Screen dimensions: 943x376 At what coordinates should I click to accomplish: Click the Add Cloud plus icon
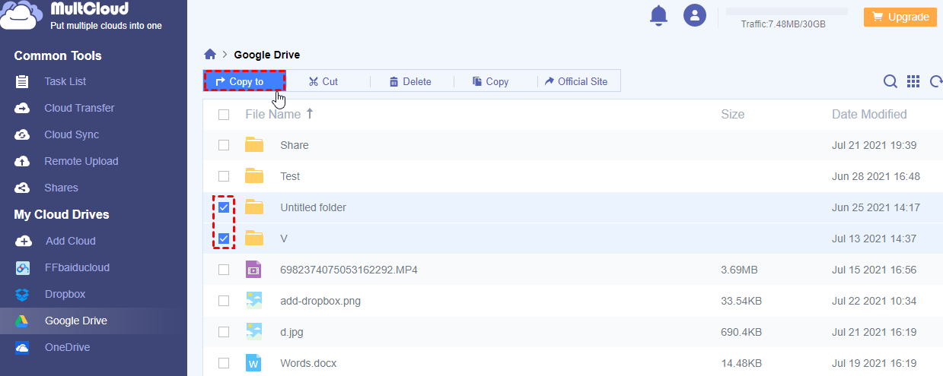click(24, 241)
